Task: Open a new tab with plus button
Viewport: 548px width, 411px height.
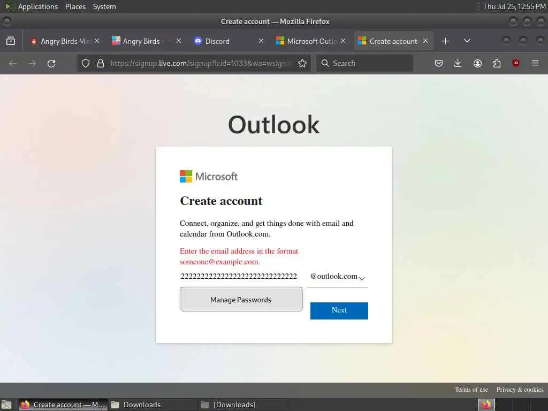Action: 445,41
